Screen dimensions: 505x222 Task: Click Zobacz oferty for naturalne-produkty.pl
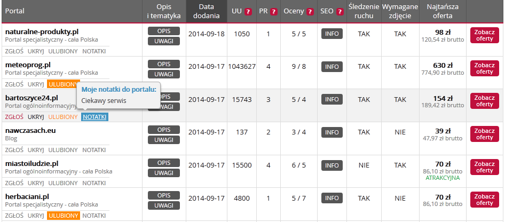[485, 35]
